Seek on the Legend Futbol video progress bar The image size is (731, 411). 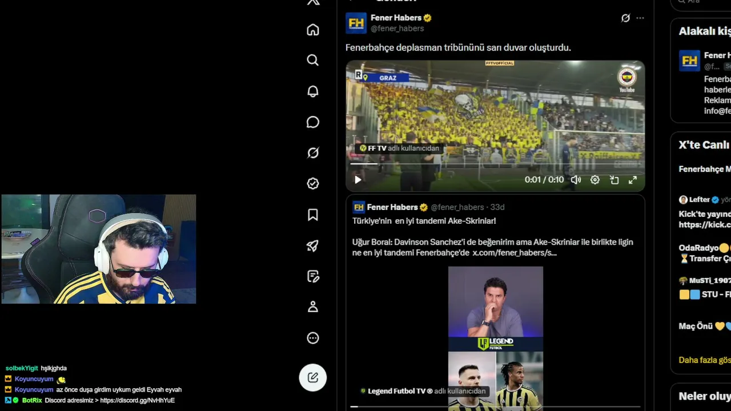(x=495, y=407)
